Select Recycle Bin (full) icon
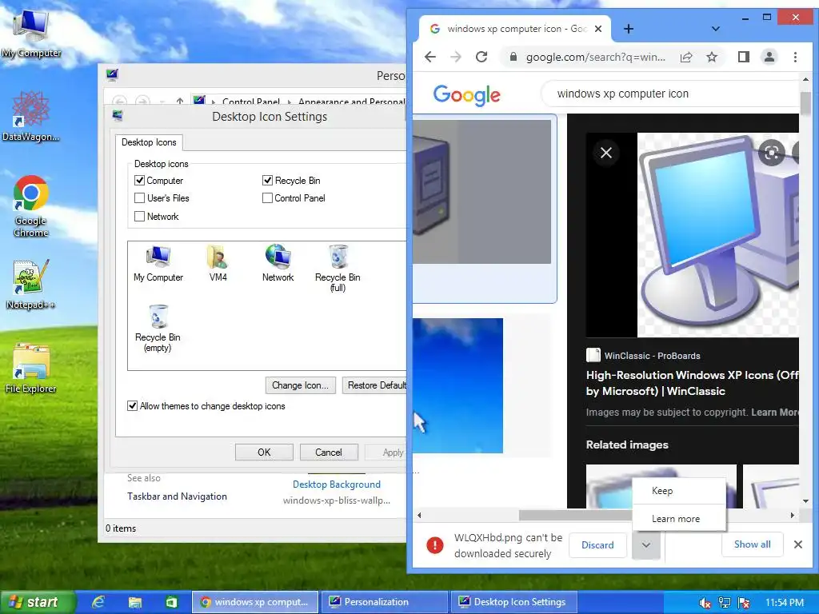 338,269
